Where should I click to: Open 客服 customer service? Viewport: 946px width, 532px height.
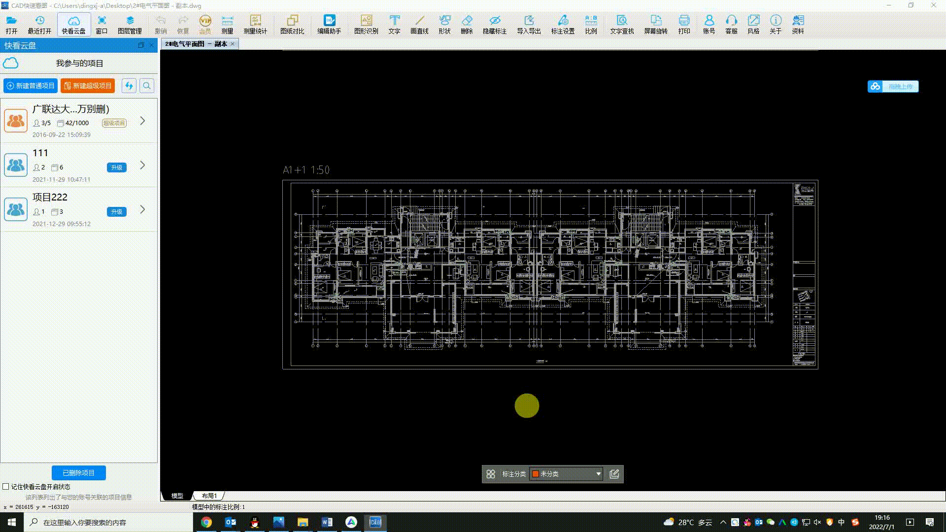pos(731,24)
